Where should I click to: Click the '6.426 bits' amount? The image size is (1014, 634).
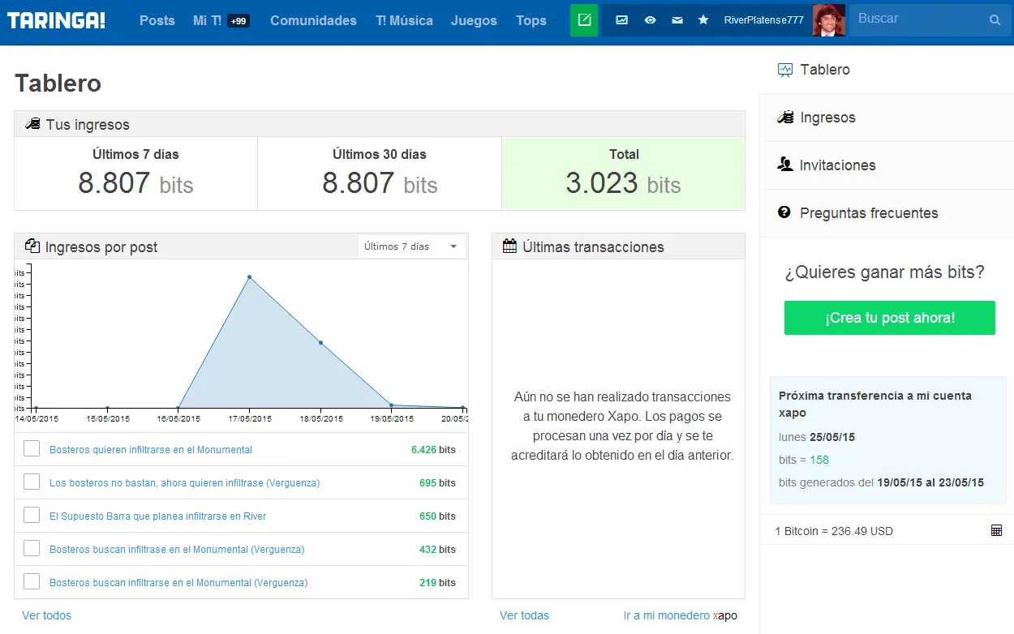coord(433,449)
